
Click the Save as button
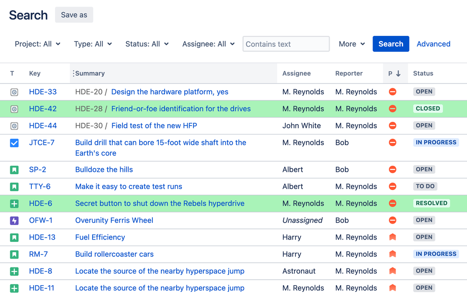tap(73, 14)
